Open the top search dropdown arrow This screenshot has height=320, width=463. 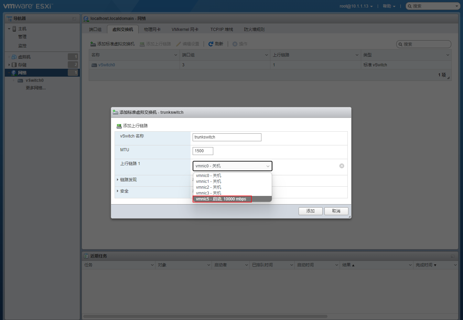(x=457, y=6)
